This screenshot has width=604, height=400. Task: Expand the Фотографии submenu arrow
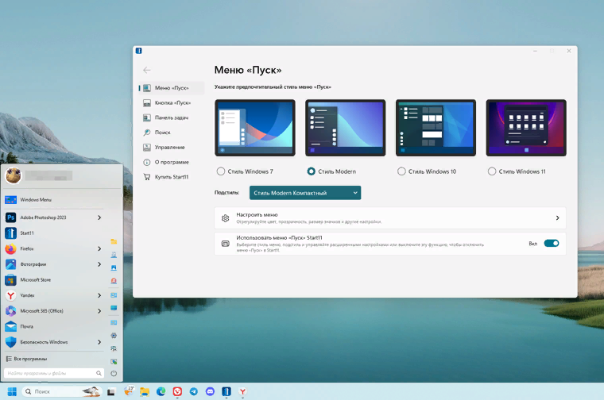pos(99,264)
